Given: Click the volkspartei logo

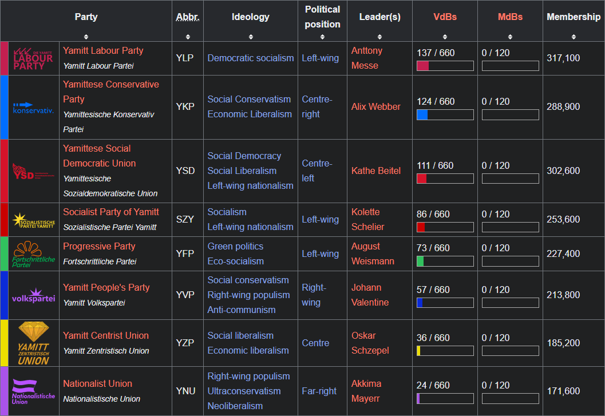Looking at the screenshot, I should [x=33, y=296].
